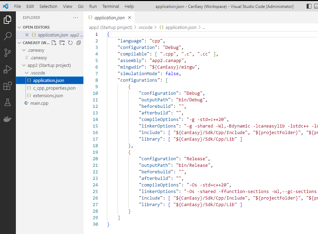
Task: Select the application.json editor tab
Action: tap(109, 18)
